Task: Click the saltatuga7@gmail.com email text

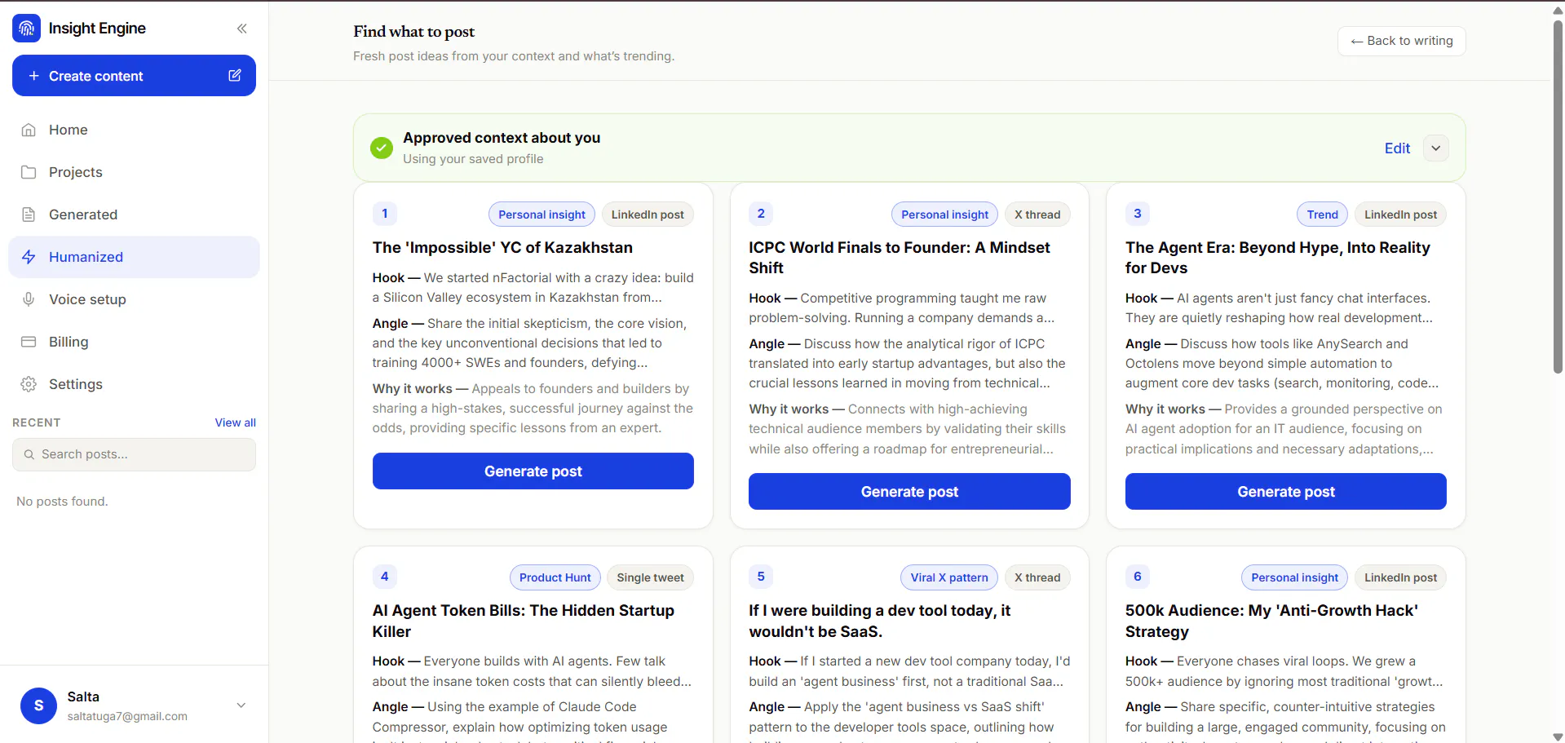Action: click(x=127, y=716)
